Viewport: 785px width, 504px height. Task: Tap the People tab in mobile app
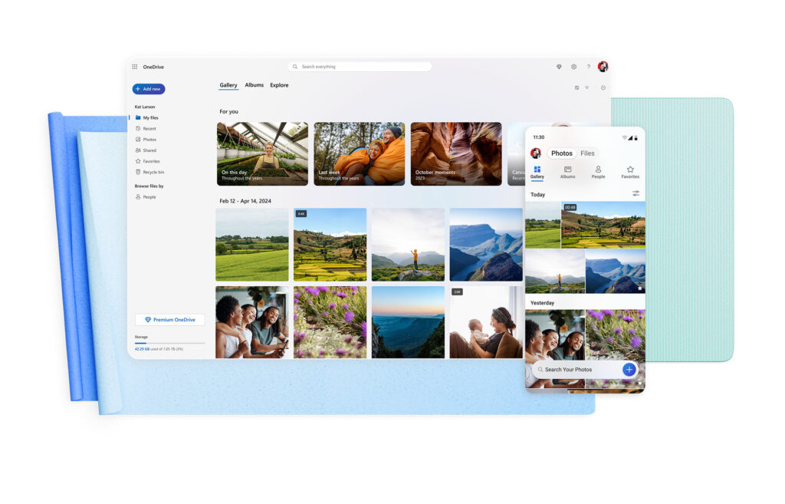[598, 173]
